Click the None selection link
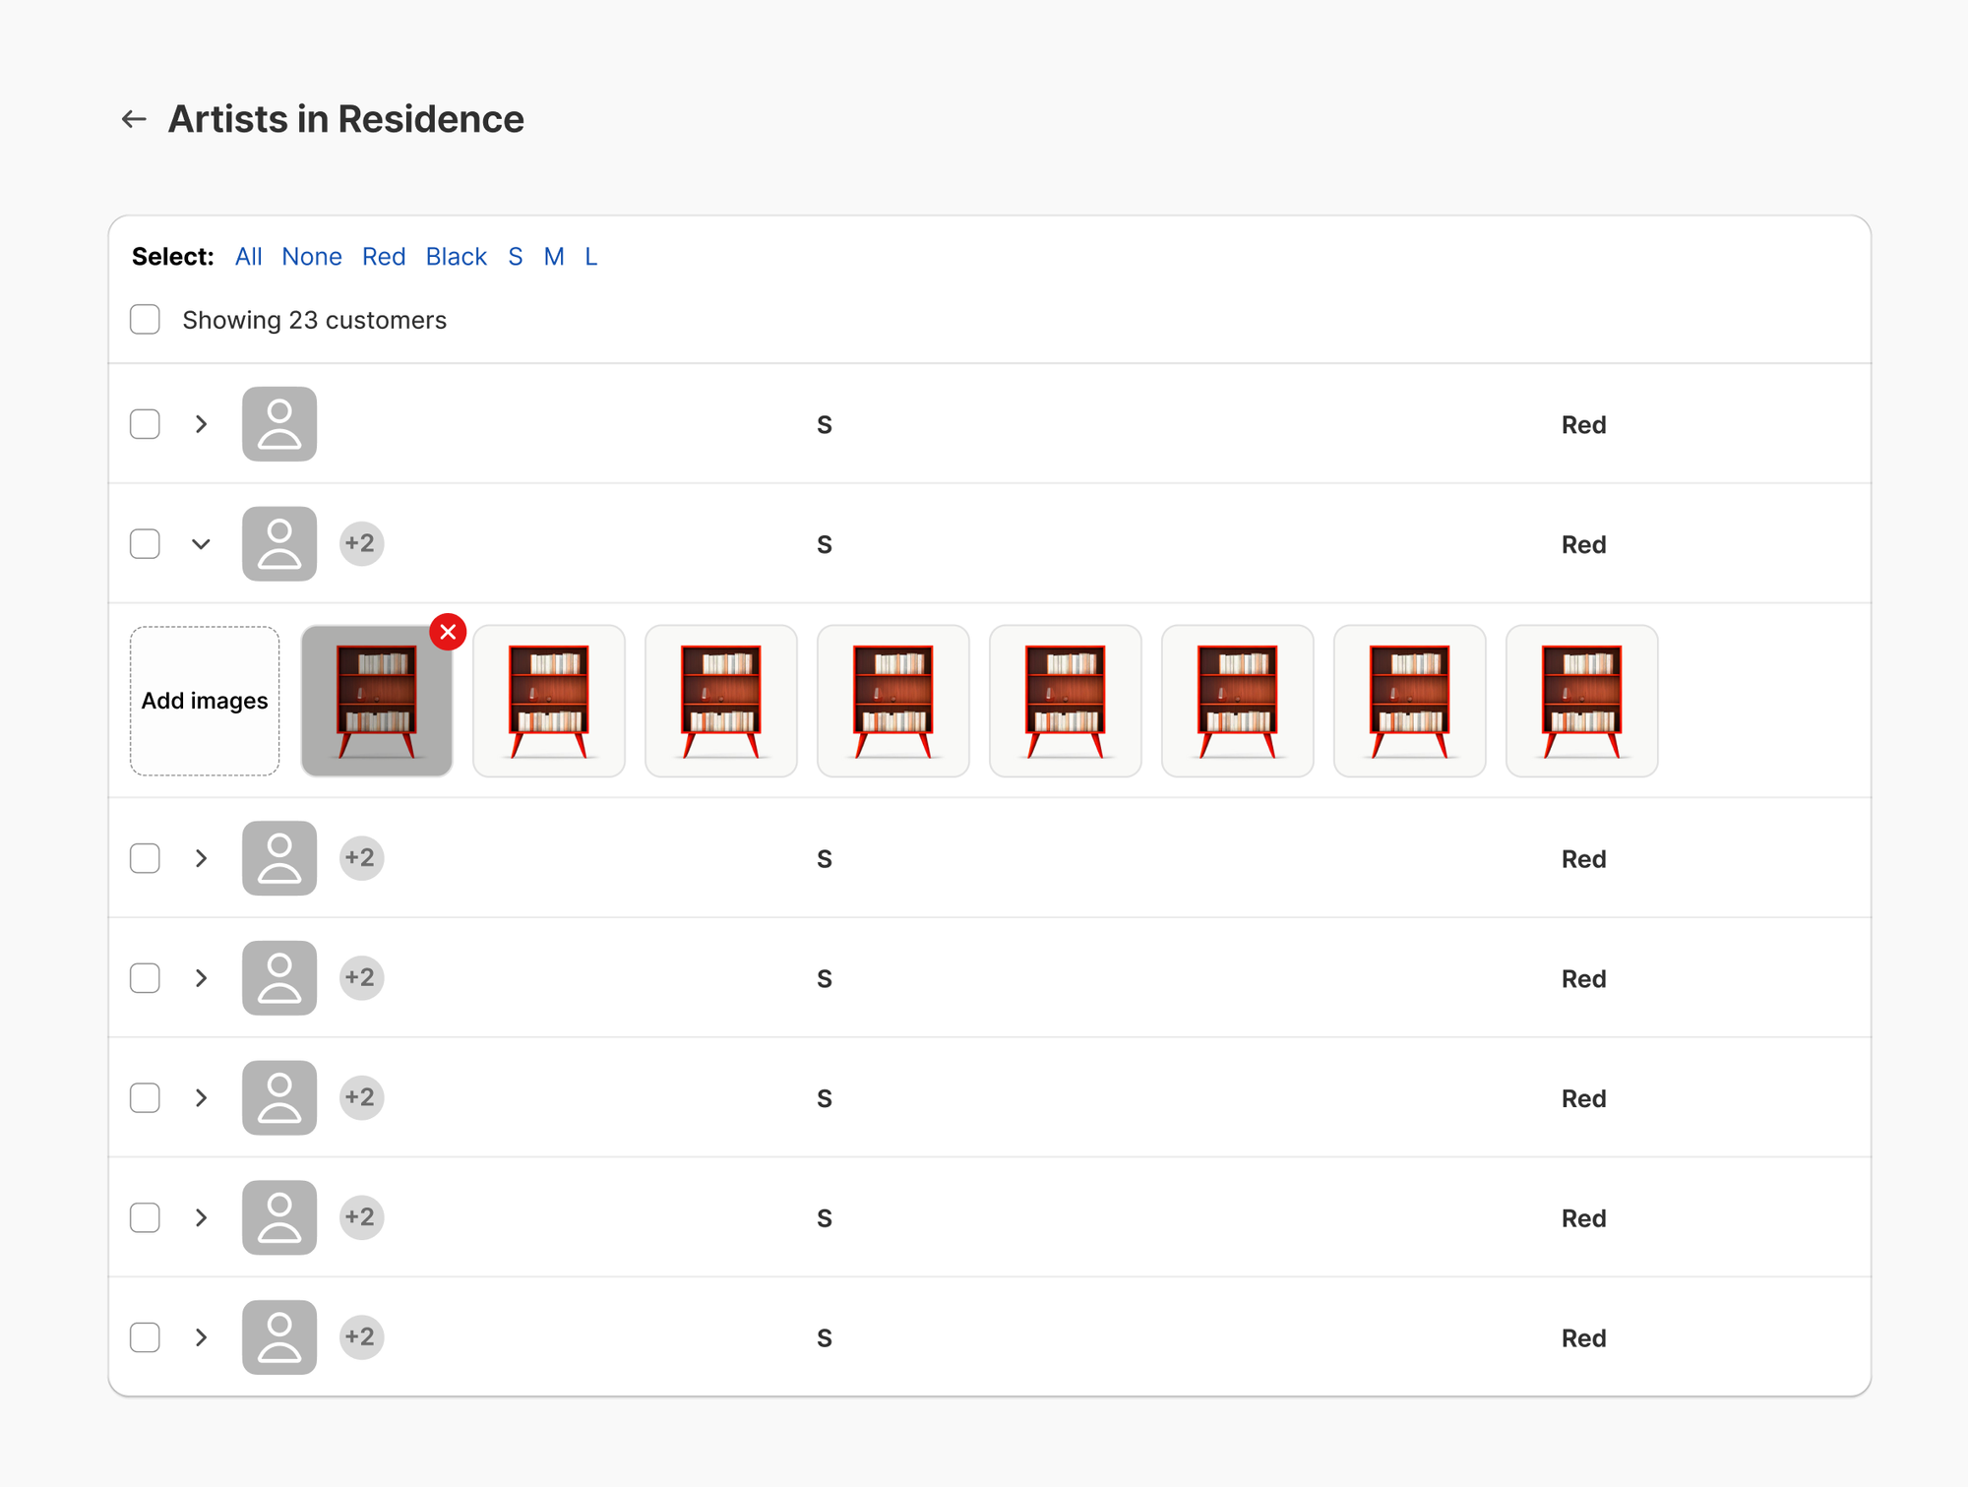This screenshot has height=1487, width=1968. [312, 257]
